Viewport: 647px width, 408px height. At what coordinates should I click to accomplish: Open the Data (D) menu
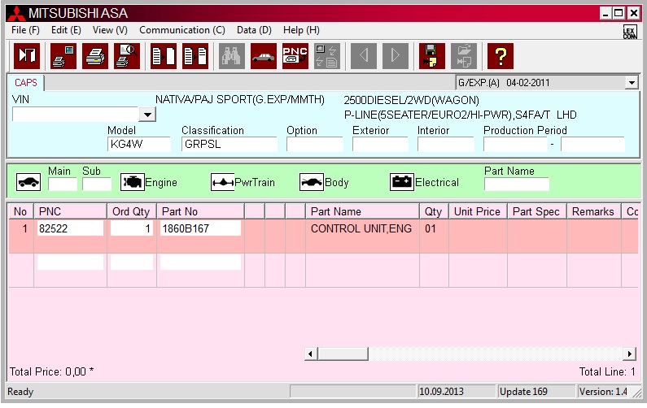coord(254,30)
